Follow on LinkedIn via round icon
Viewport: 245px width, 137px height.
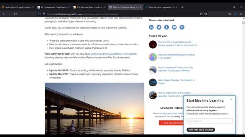tap(151, 27)
